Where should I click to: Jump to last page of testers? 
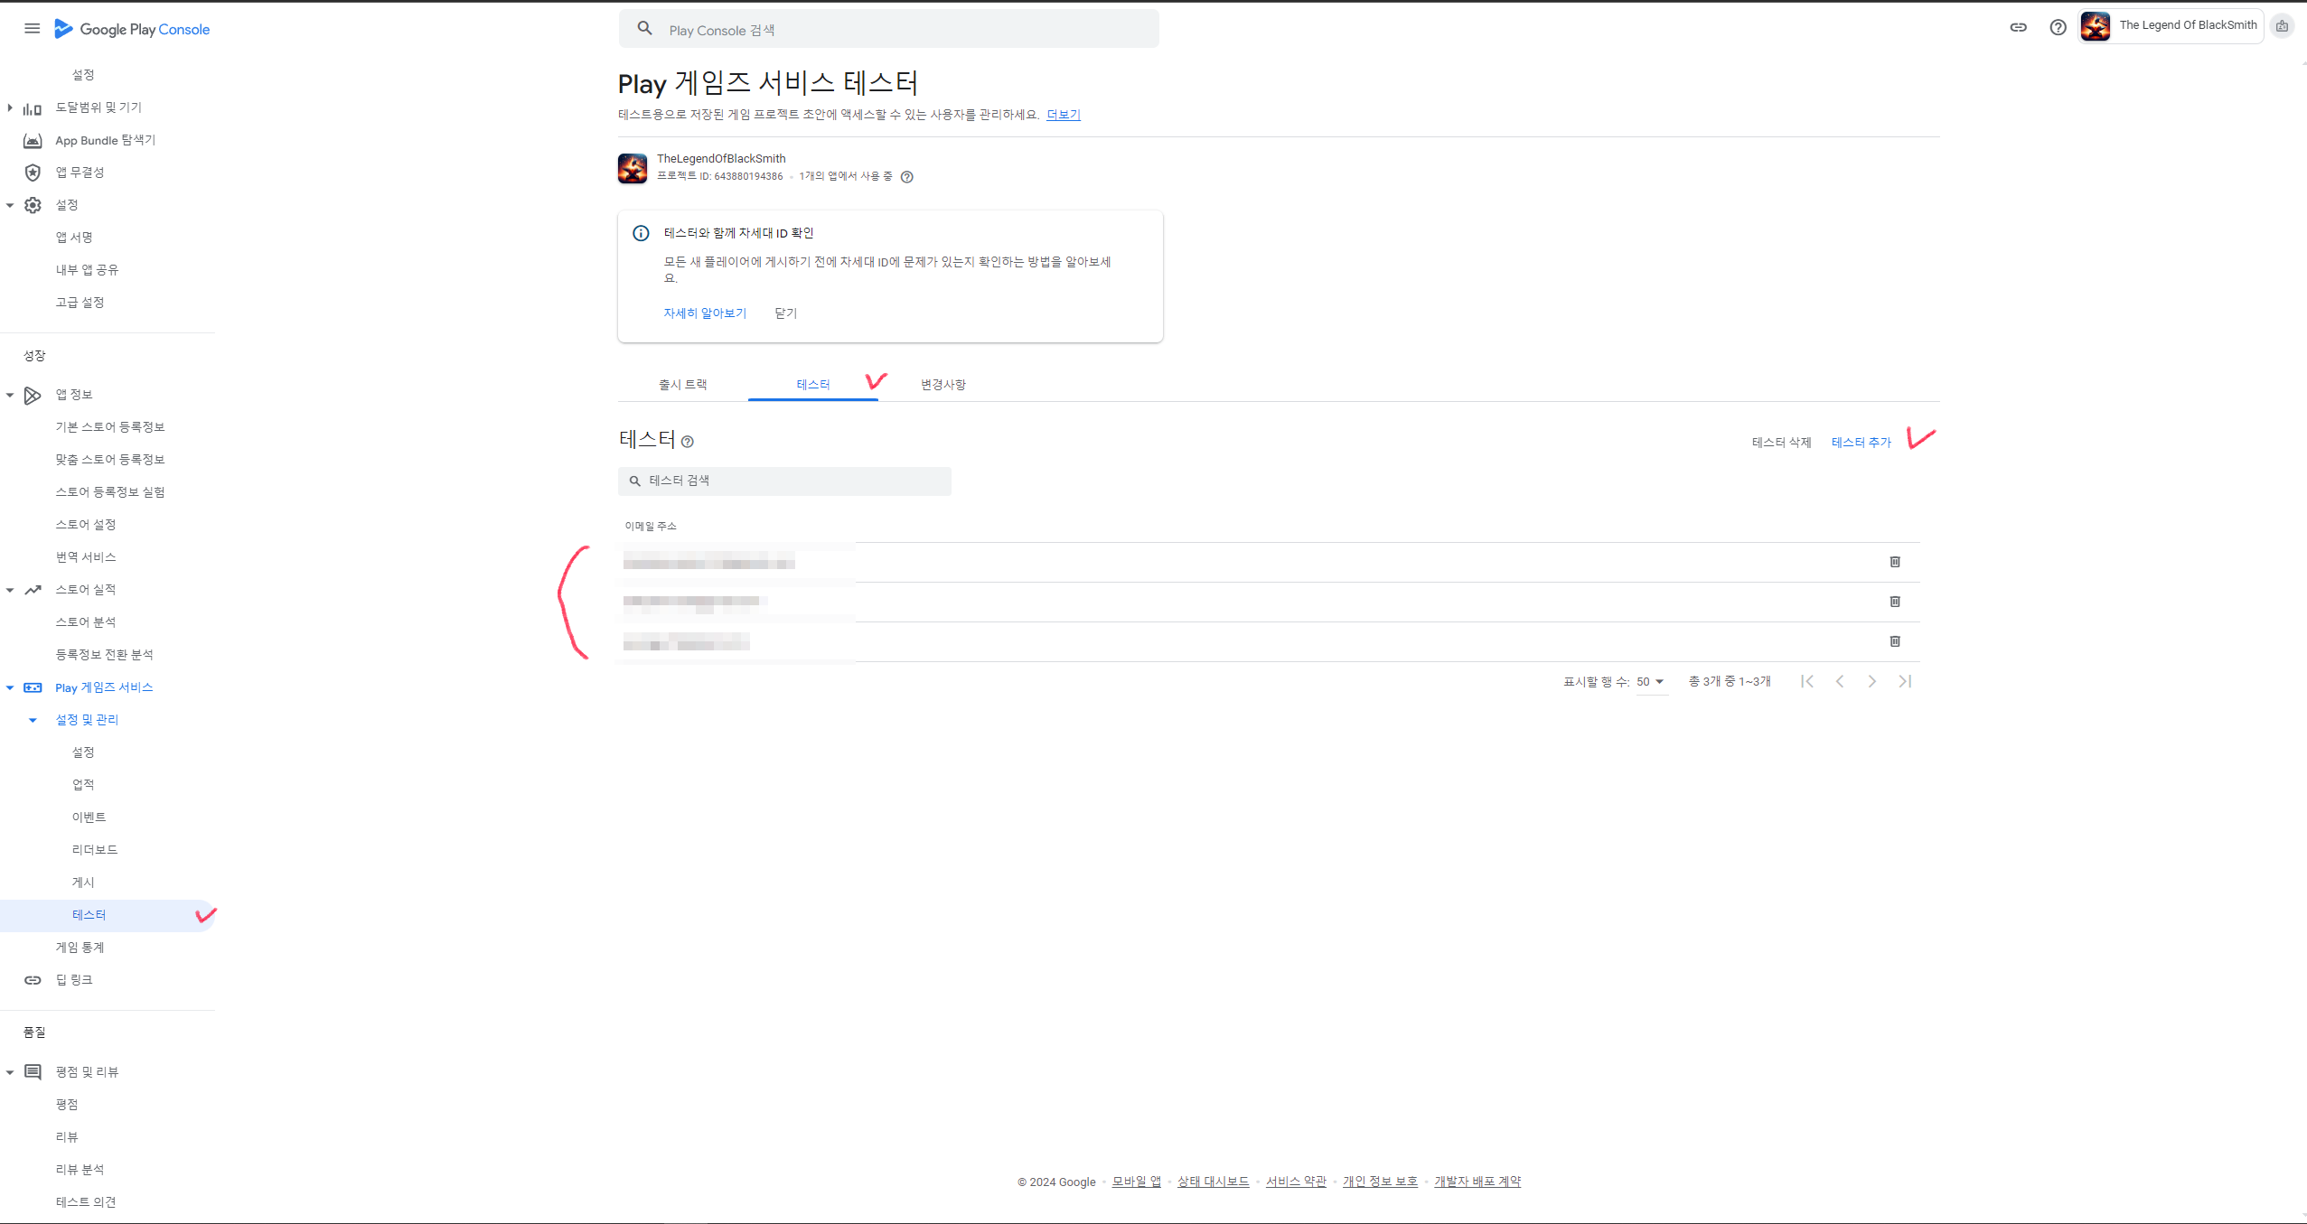point(1905,681)
